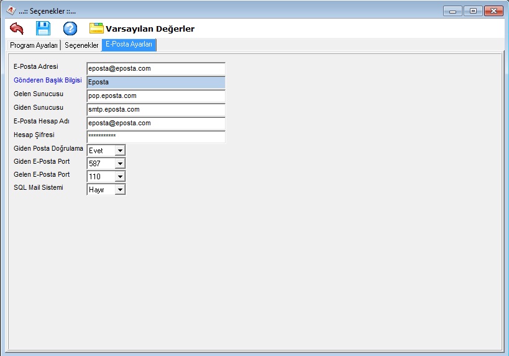Screen dimensions: 509x356
Task: Click the E-Posta Adresi input field
Action: point(155,69)
